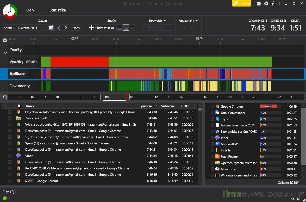Click the Viber icon in activity list
This screenshot has height=202, width=306.
[18, 156]
